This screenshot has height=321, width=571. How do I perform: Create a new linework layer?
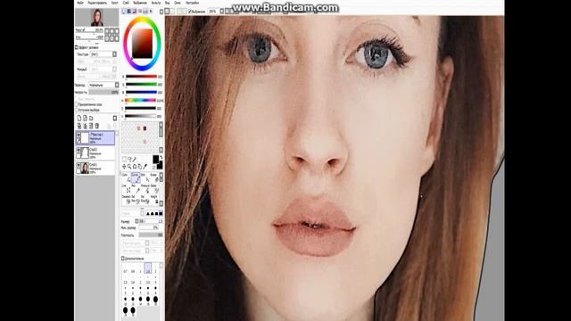coord(86,119)
